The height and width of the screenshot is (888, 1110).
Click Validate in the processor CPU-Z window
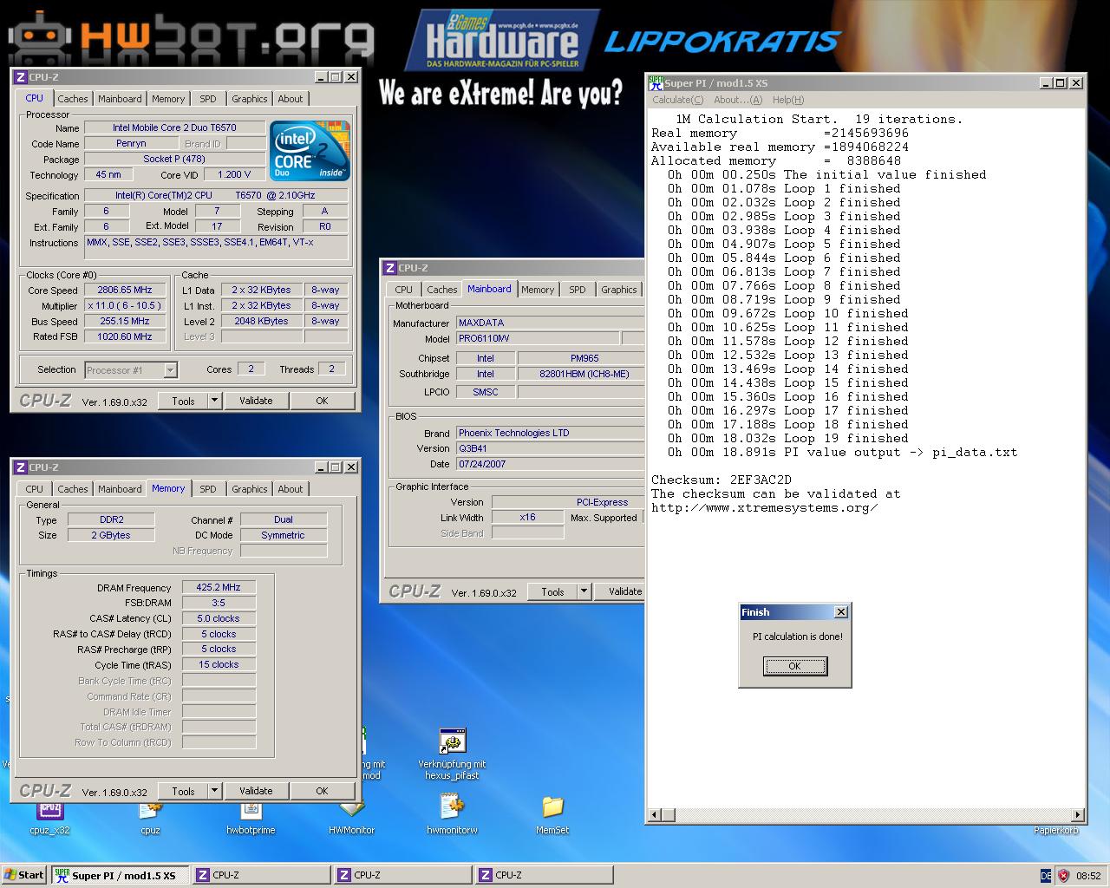pyautogui.click(x=256, y=401)
